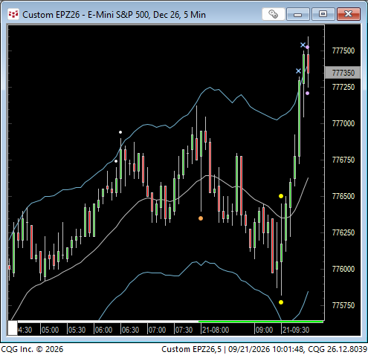Click the 776250 price scale label

pyautogui.click(x=343, y=232)
